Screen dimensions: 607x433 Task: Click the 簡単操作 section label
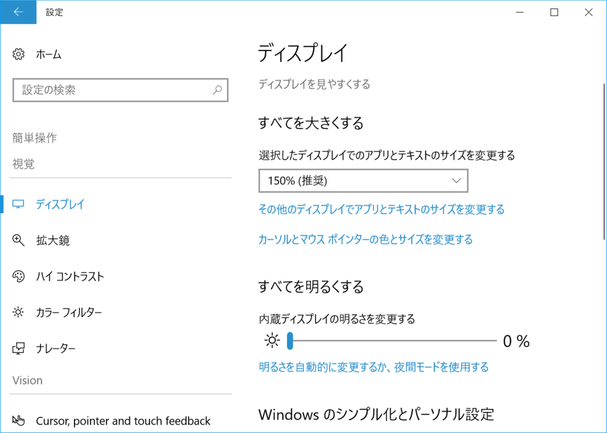pyautogui.click(x=34, y=138)
